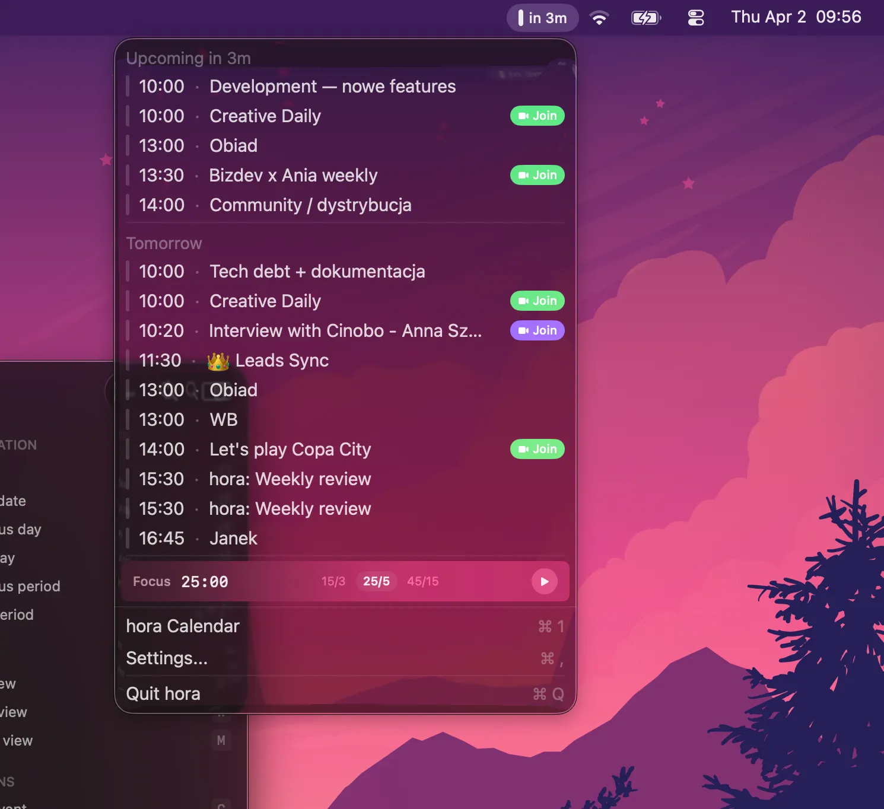Join tomorrow's Creative Daily meeting
Image resolution: width=884 pixels, height=809 pixels.
(537, 301)
